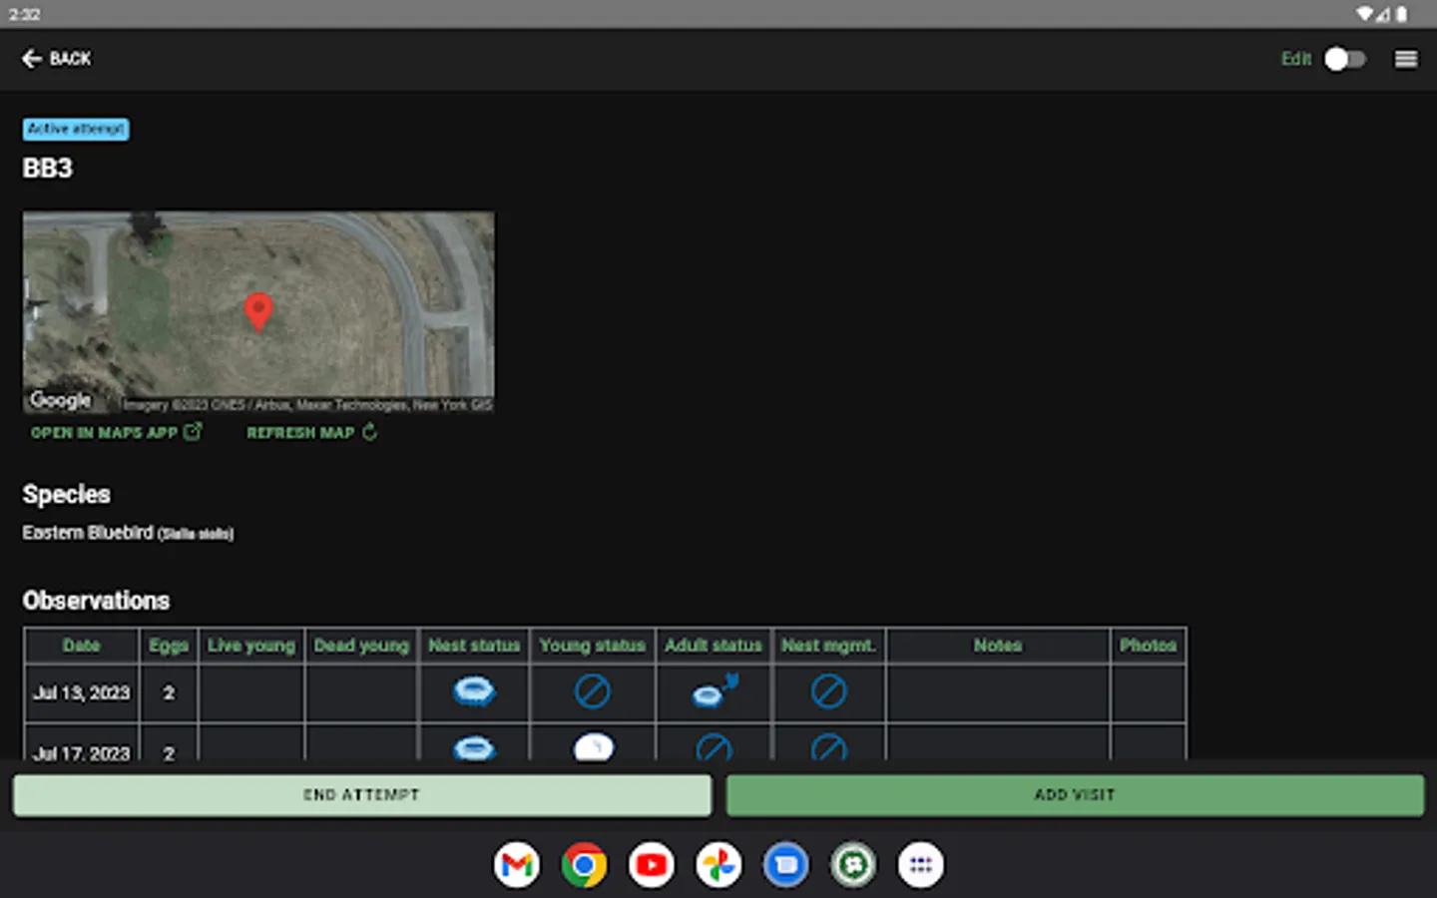
Task: Tap the red map pin marker
Action: pos(258,311)
